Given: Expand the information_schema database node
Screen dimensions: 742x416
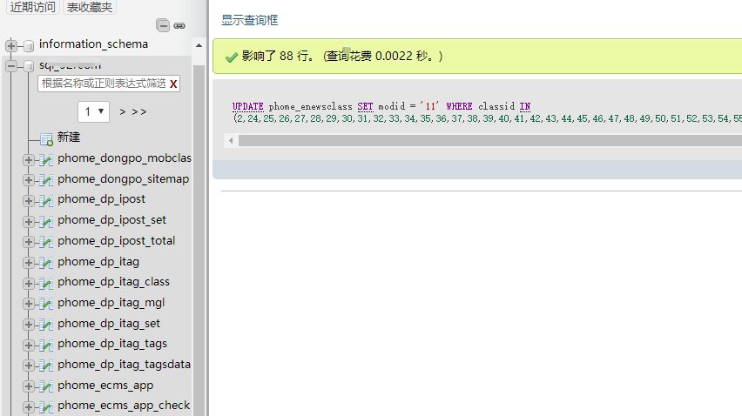Looking at the screenshot, I should coord(11,45).
